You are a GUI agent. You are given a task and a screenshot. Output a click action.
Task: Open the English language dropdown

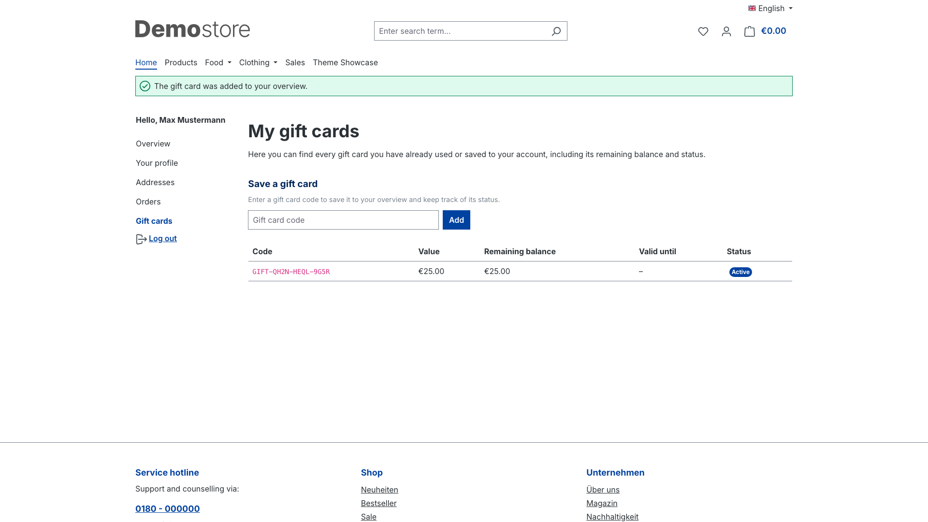[x=770, y=8]
